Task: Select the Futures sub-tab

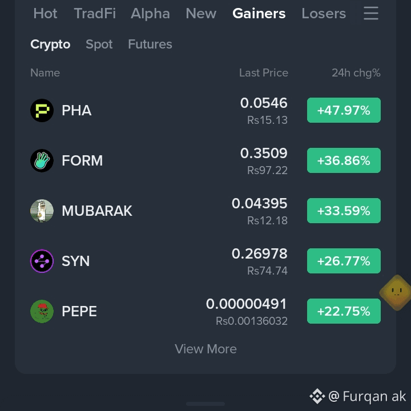Action: pos(150,44)
